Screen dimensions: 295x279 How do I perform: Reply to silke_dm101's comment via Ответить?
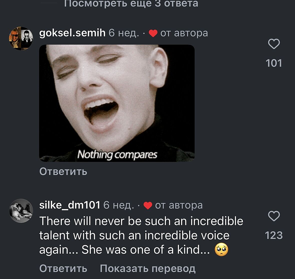click(63, 268)
